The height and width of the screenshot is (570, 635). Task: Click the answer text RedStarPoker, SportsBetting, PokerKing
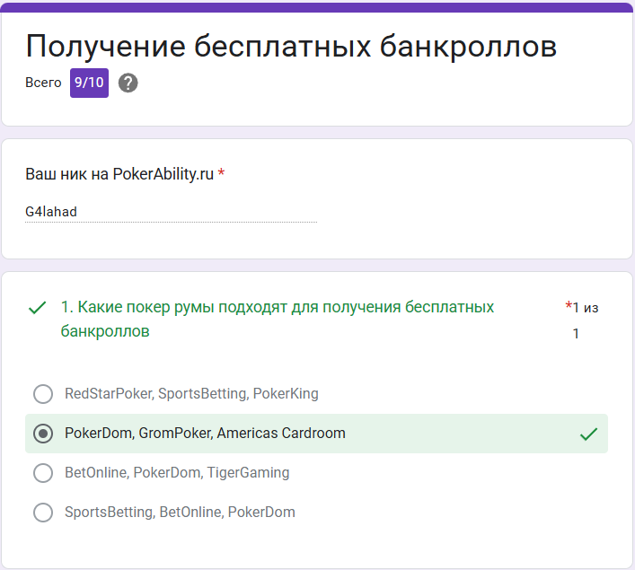(x=191, y=393)
